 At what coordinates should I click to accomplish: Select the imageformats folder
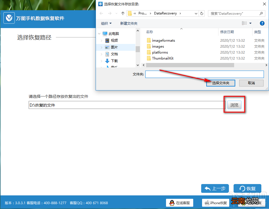click(x=163, y=41)
